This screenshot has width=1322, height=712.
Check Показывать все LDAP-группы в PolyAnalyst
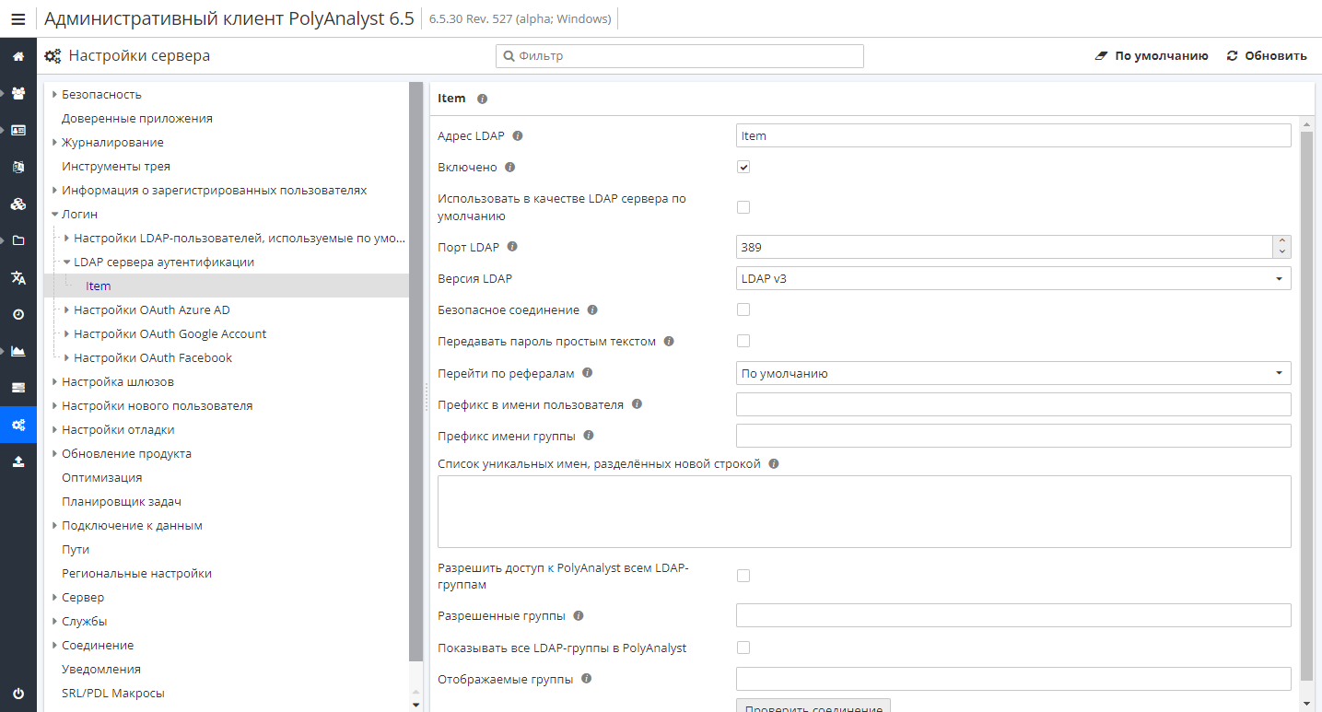pos(743,648)
